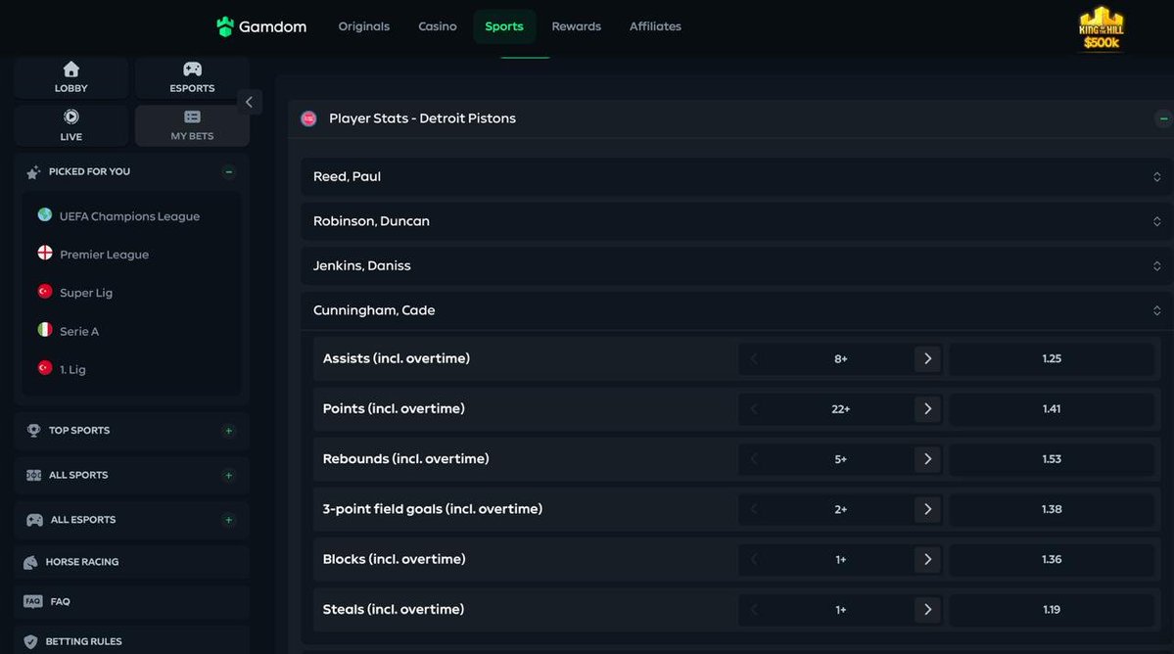
Task: Expand the Top Sports section
Action: pos(229,431)
